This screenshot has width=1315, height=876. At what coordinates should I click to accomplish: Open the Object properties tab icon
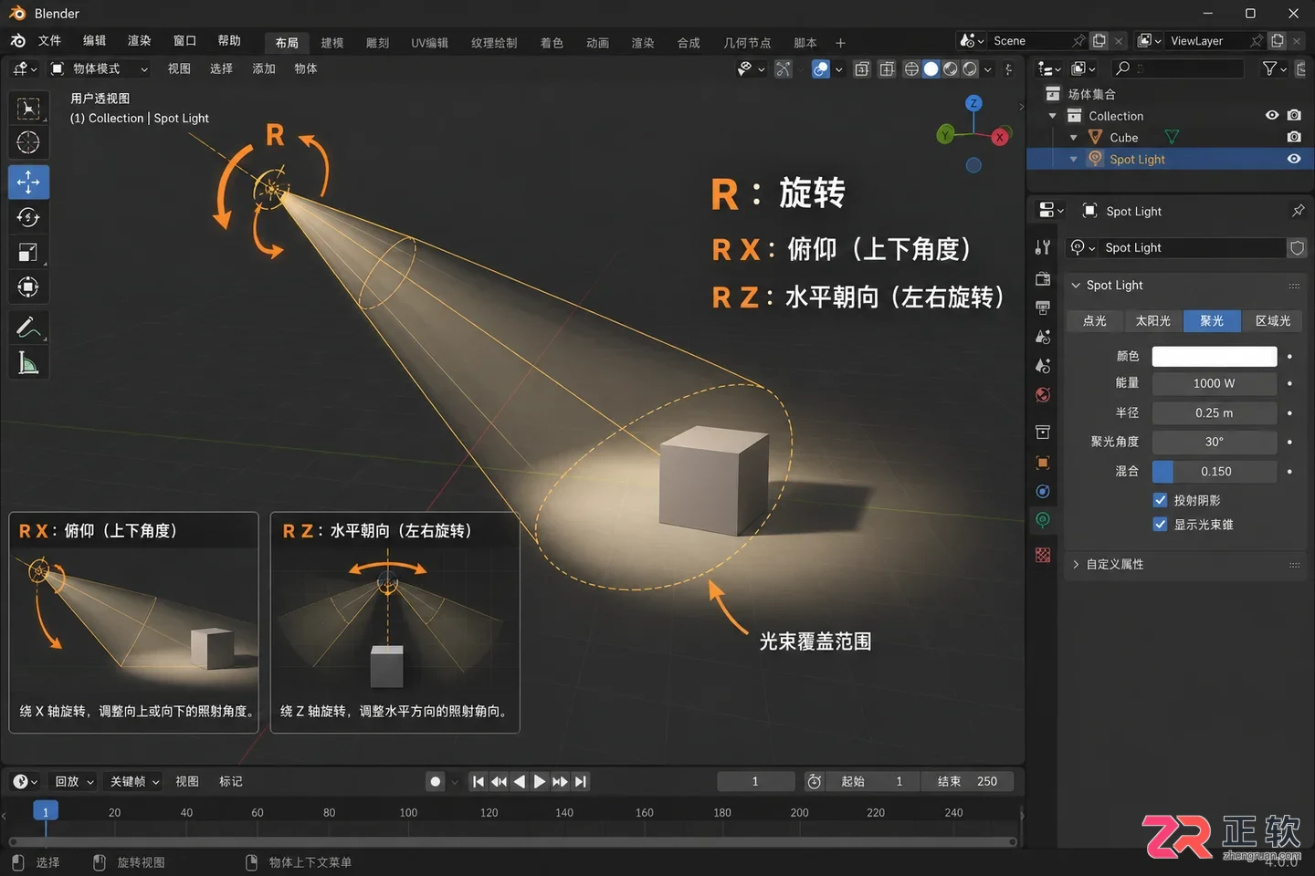click(x=1043, y=463)
